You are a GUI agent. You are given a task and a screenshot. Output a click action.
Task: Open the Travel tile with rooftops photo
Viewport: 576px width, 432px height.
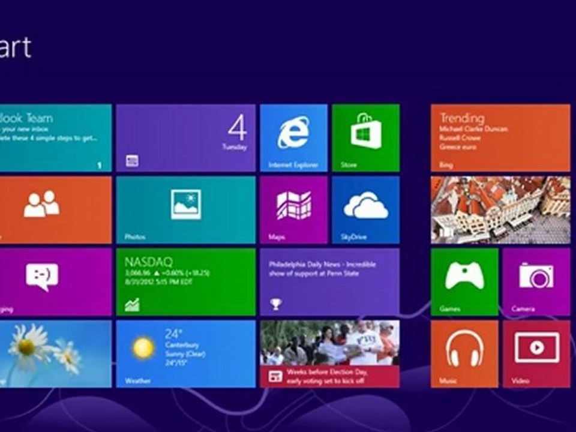click(500, 210)
